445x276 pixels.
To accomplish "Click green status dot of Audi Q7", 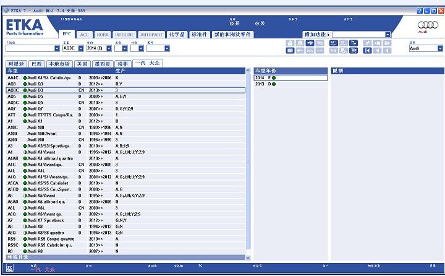I will pyautogui.click(x=25, y=109).
